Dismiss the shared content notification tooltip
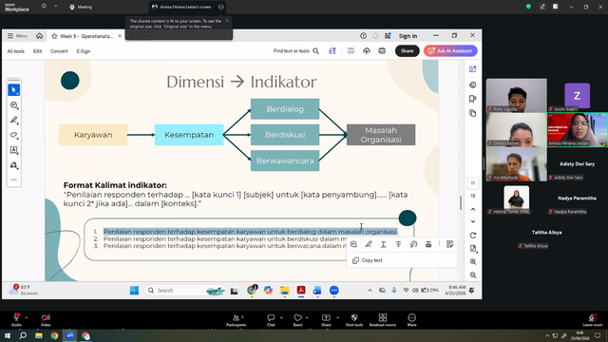This screenshot has height=342, width=608. coord(227,21)
